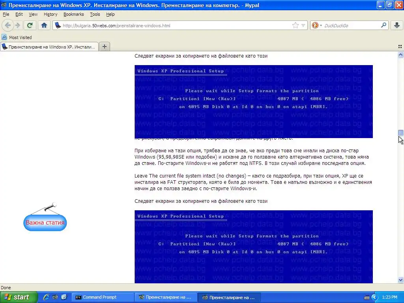The image size is (404, 303).
Task: Open the URL history dropdown arrow
Action: tap(303, 25)
